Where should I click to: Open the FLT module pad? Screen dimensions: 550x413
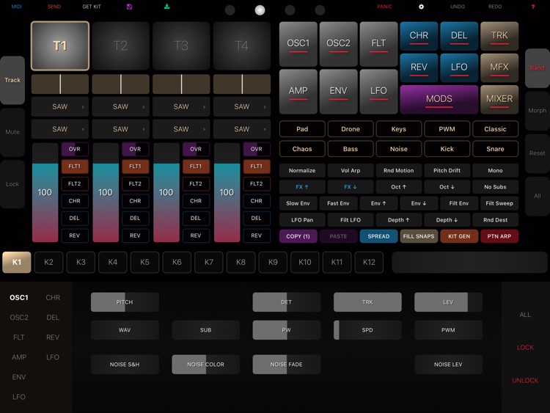click(378, 44)
